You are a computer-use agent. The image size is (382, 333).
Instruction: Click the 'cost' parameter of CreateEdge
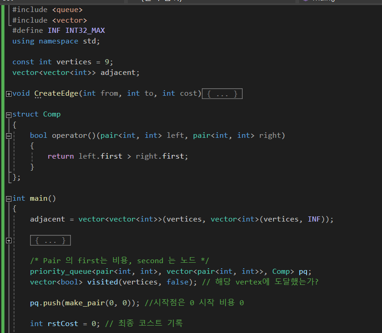pyautogui.click(x=189, y=93)
